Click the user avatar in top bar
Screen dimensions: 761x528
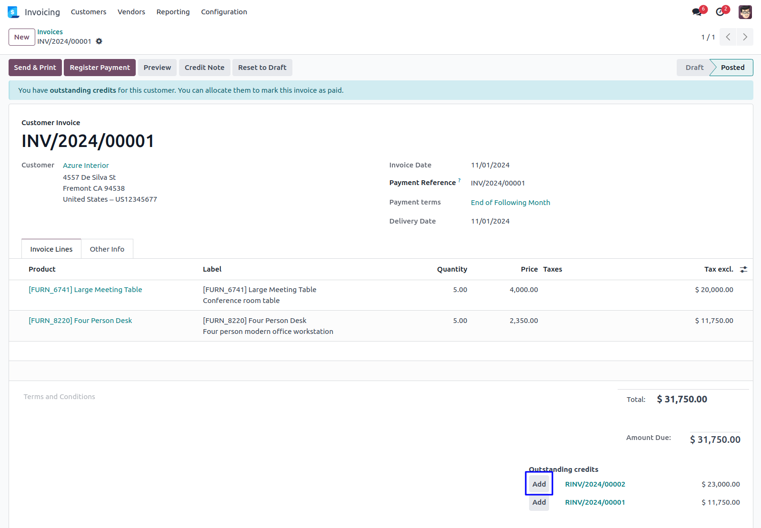[x=745, y=12]
